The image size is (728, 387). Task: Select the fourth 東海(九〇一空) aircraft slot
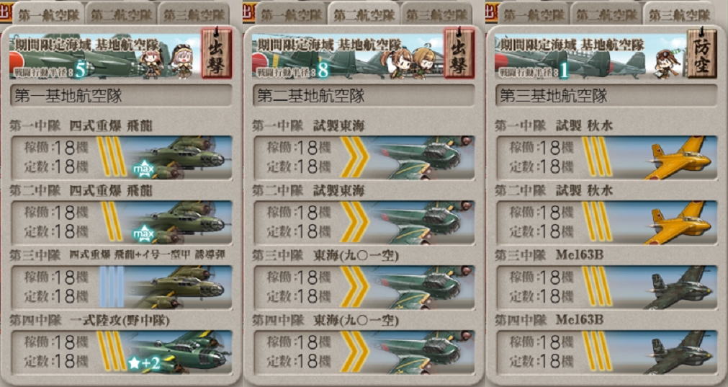click(x=364, y=352)
